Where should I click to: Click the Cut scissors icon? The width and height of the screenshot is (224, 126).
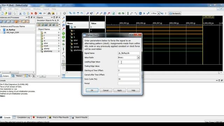pos(20,13)
